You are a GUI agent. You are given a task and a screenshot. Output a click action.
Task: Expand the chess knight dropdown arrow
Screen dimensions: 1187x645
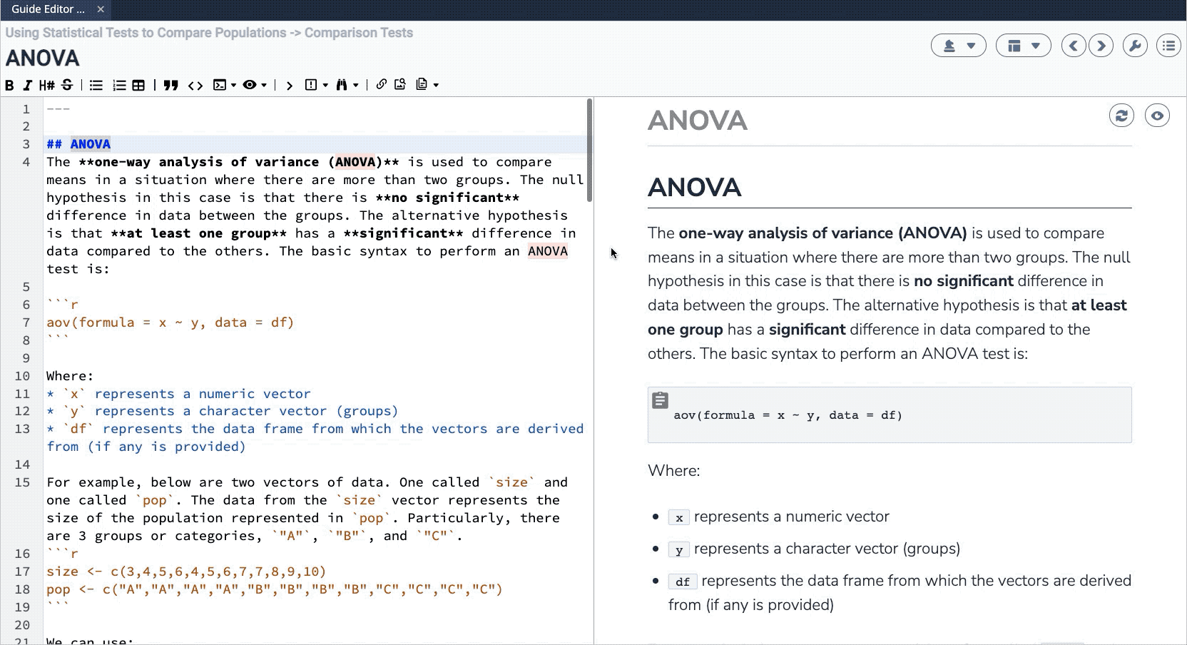(x=971, y=46)
